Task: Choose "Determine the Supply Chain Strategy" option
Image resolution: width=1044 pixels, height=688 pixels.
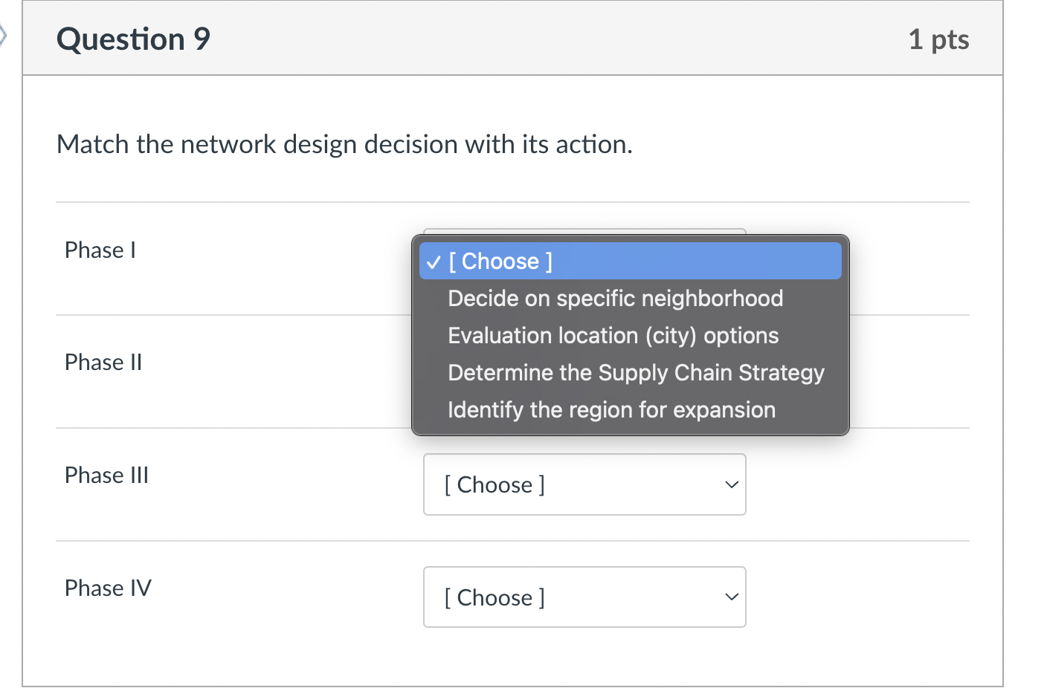Action: (636, 373)
